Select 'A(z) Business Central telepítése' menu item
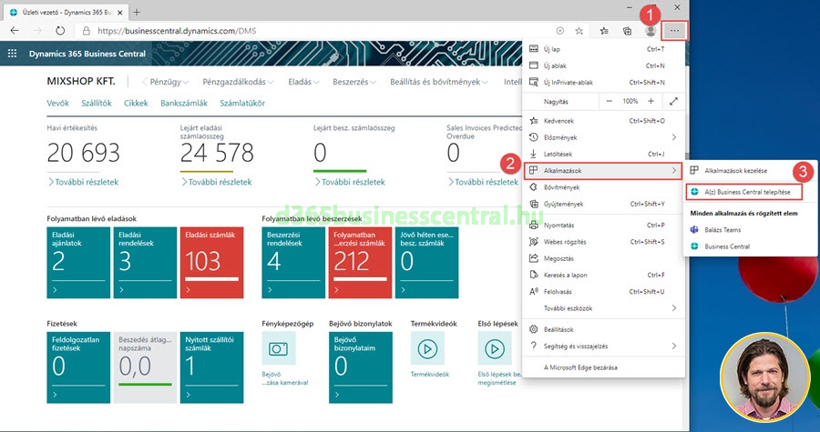Image resolution: width=820 pixels, height=432 pixels. click(744, 192)
